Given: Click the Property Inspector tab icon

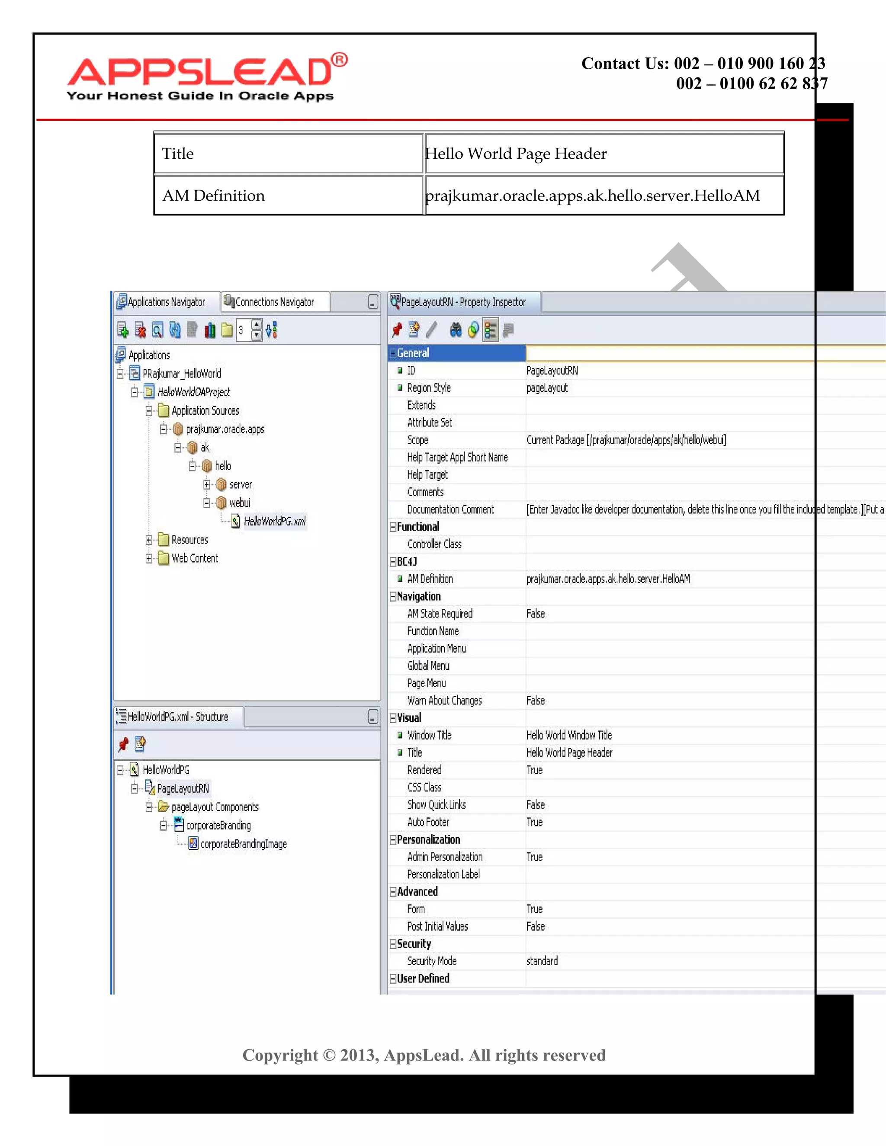Looking at the screenshot, I should tap(395, 301).
